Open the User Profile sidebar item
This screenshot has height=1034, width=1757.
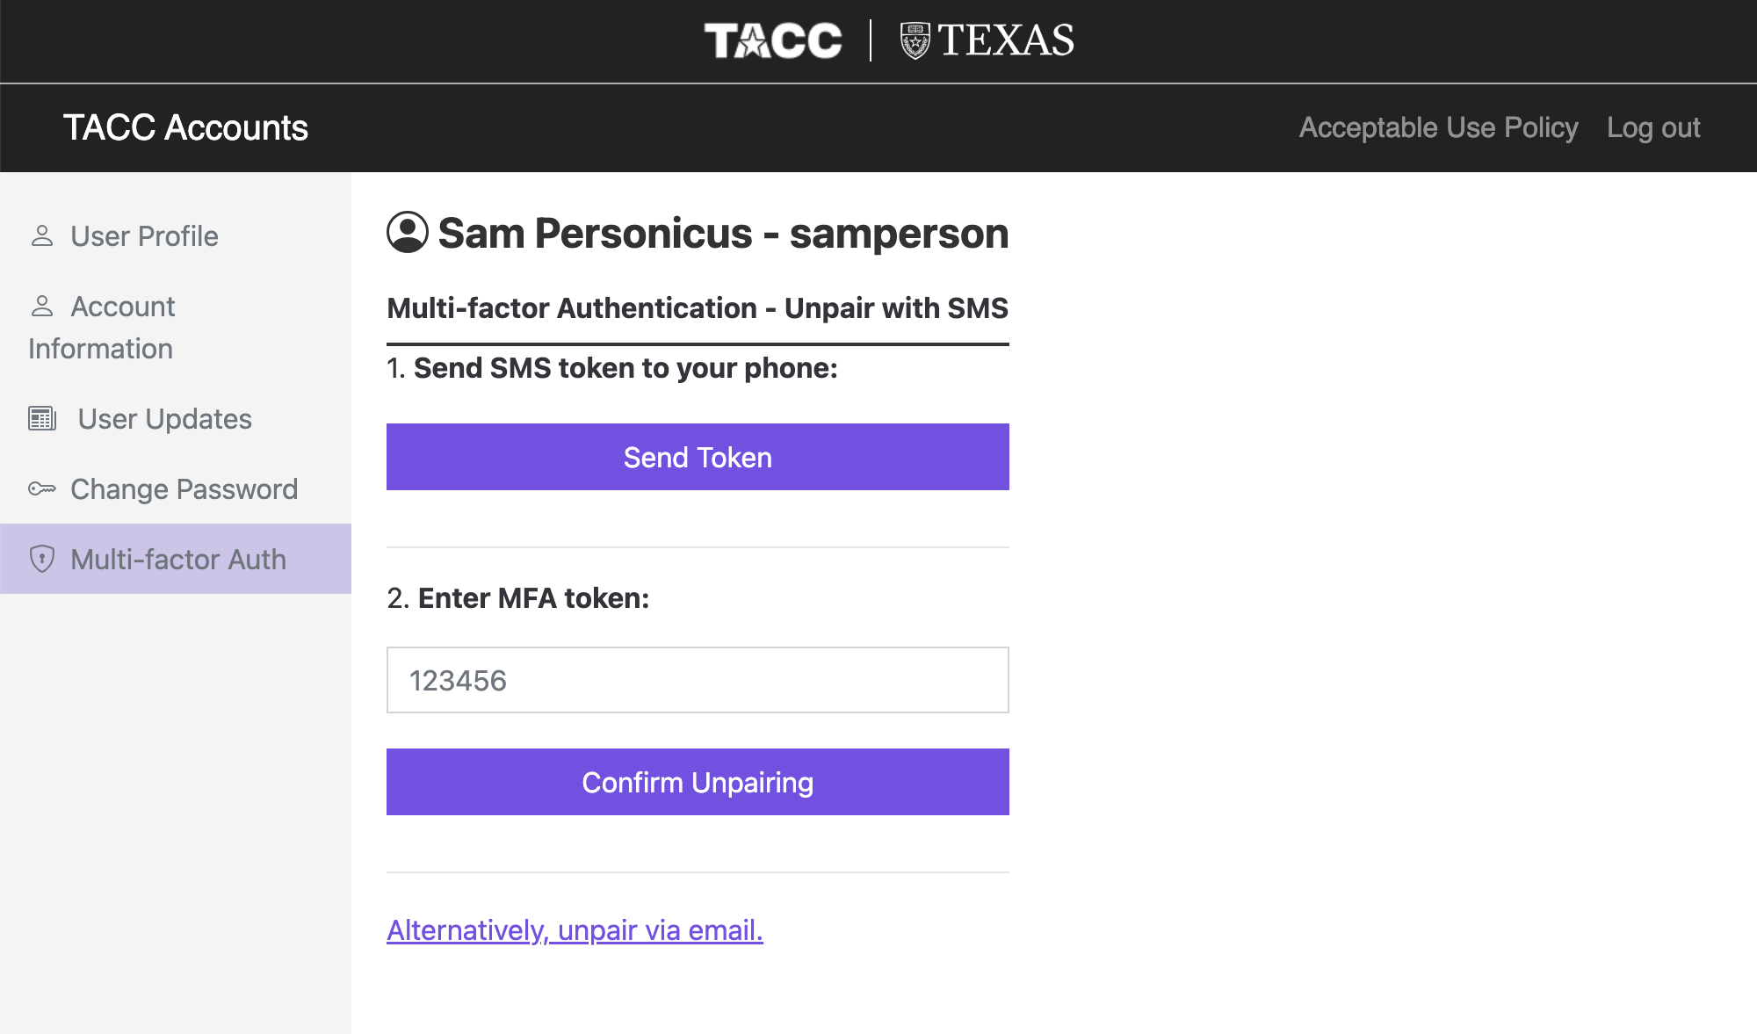144,235
